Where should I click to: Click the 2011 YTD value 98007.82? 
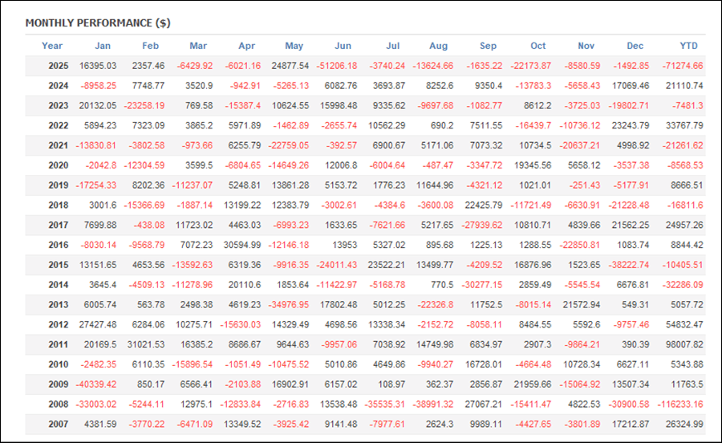click(x=682, y=344)
